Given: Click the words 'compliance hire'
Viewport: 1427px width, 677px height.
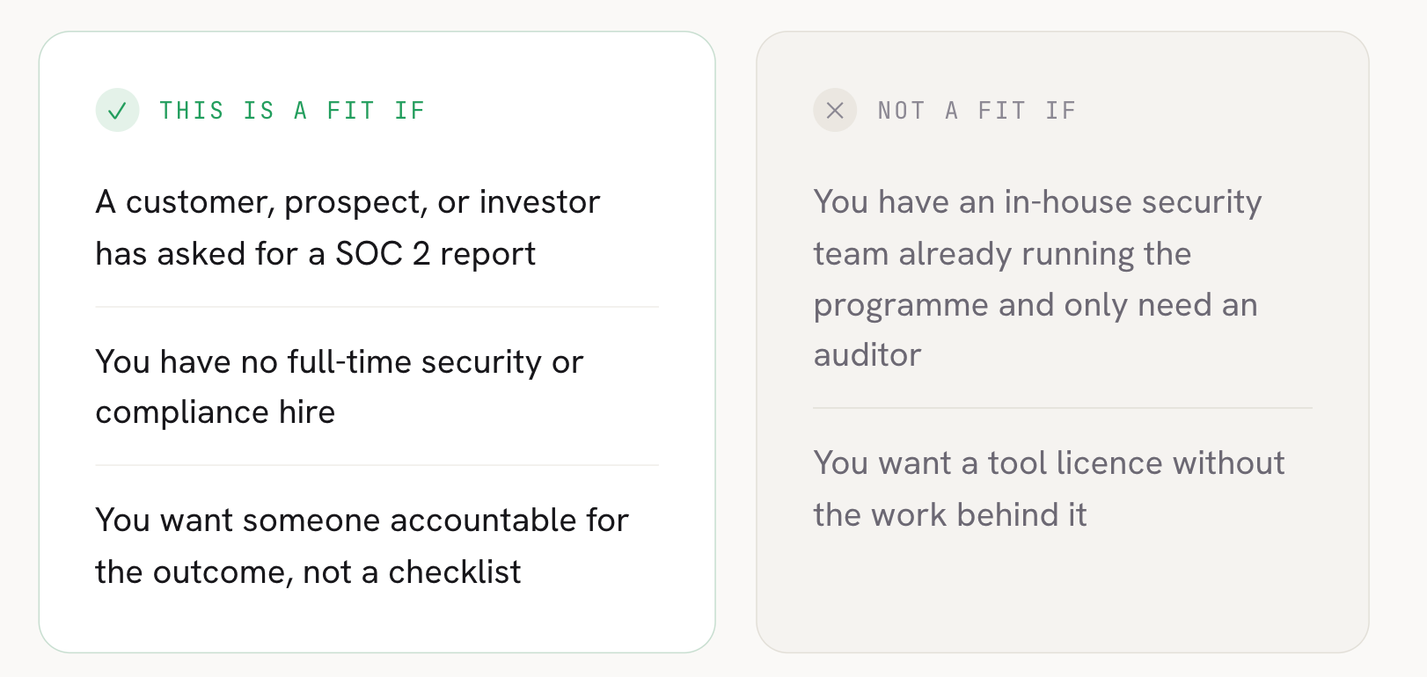Looking at the screenshot, I should [216, 412].
